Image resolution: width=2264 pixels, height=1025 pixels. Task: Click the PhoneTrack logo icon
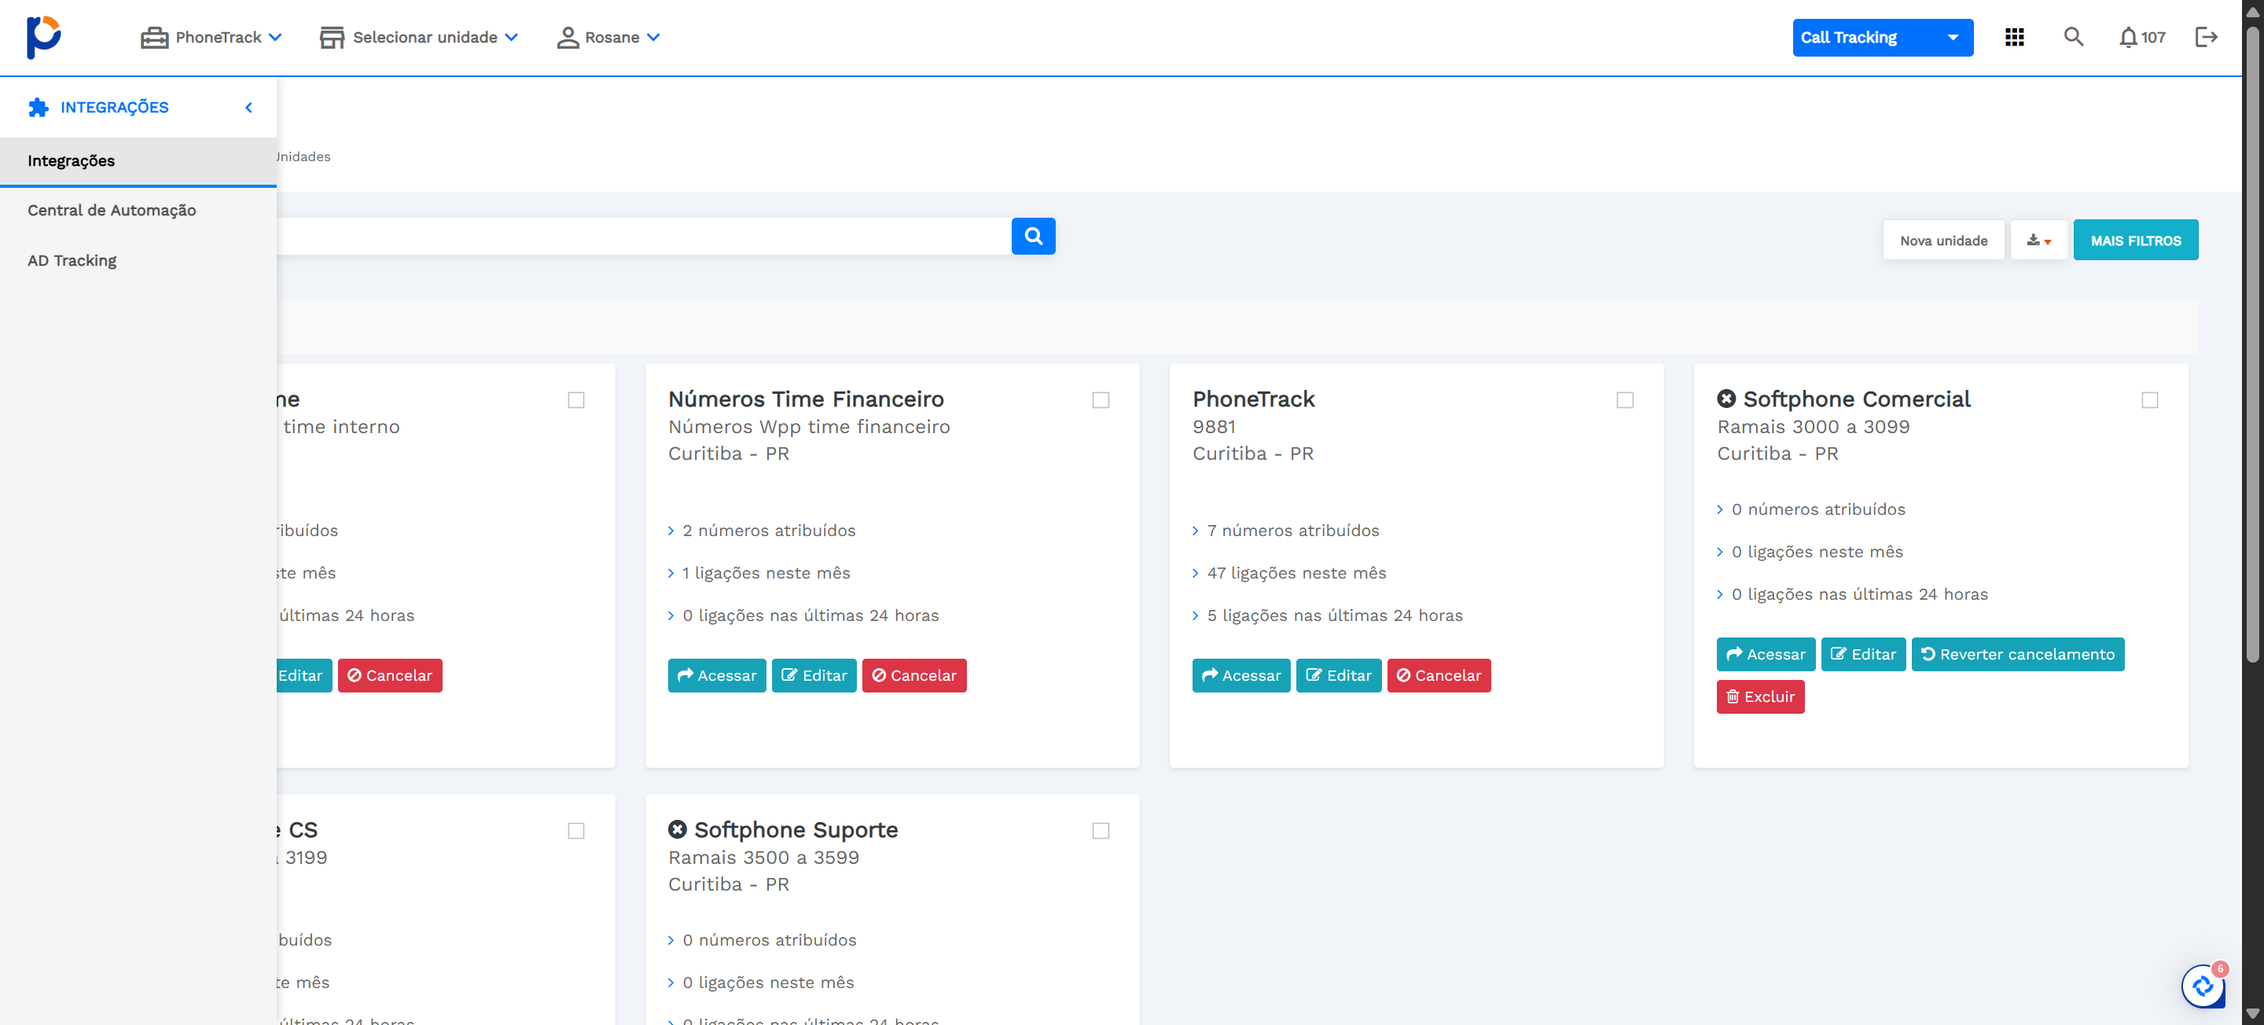tap(43, 37)
